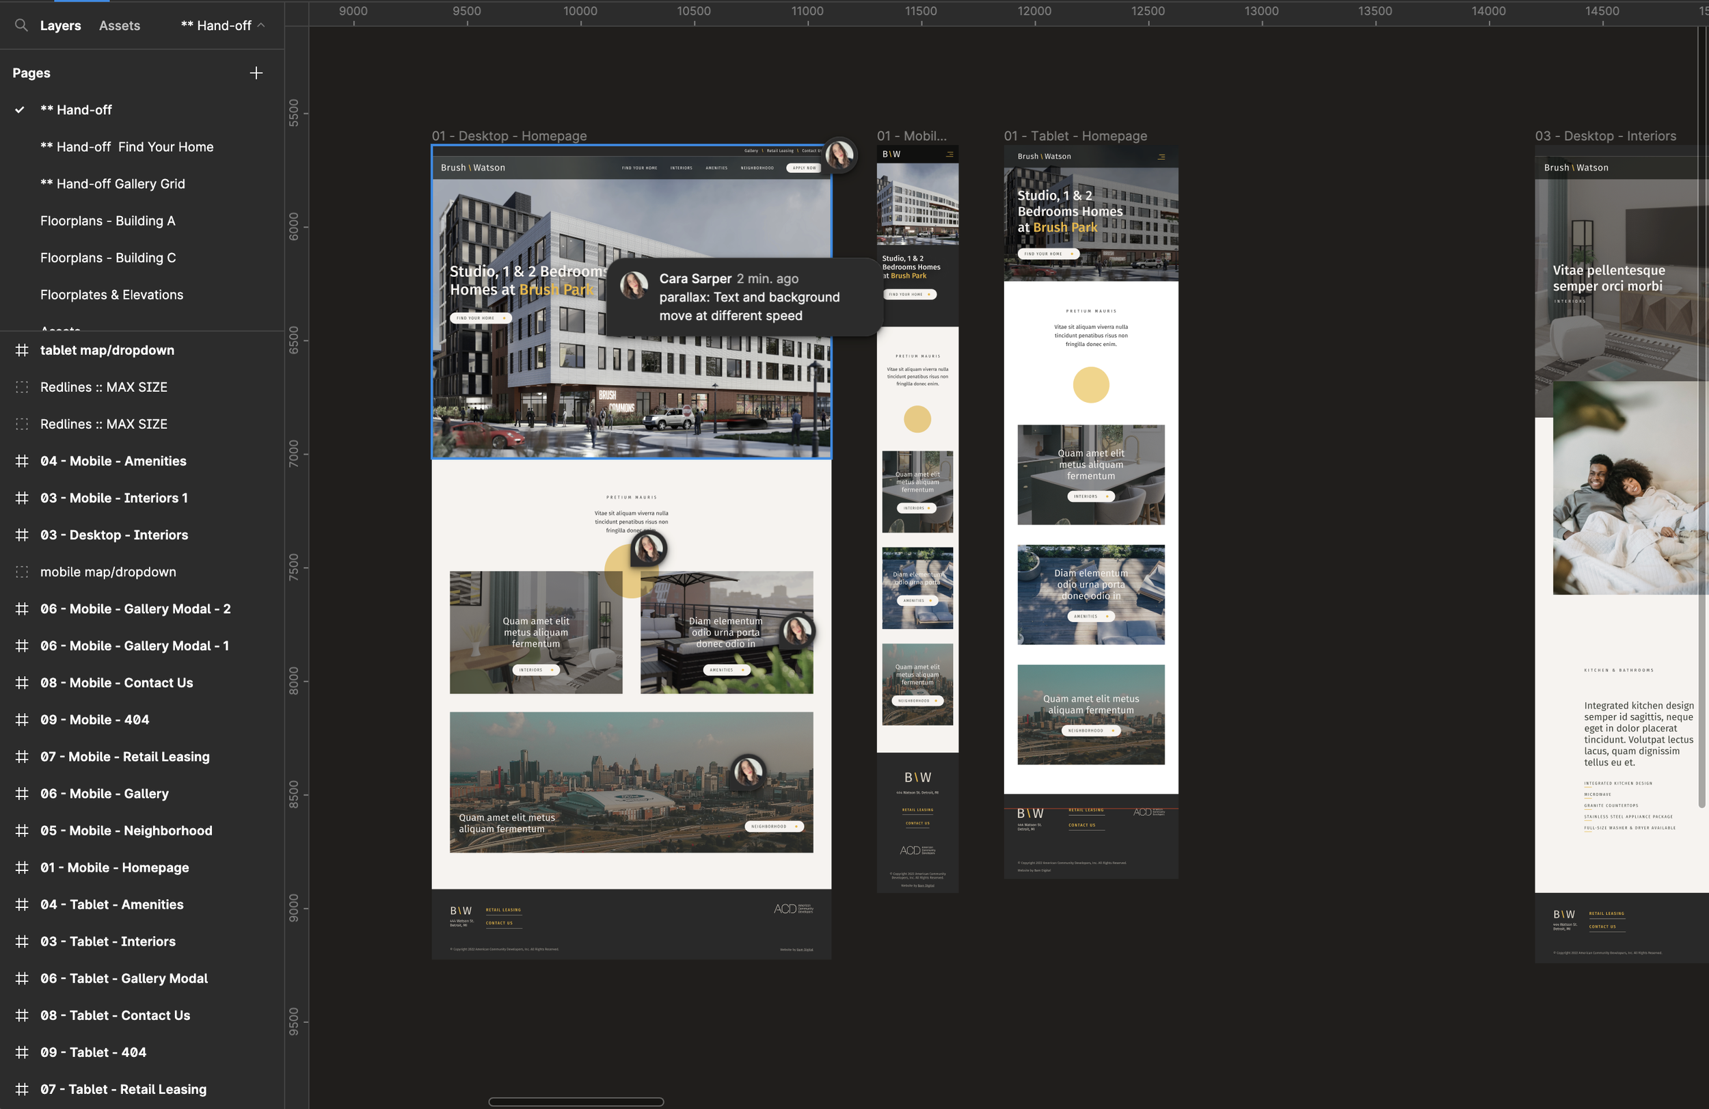Click the yellow circle in tablet homepage
Screen dimensions: 1709x1109
point(1091,385)
